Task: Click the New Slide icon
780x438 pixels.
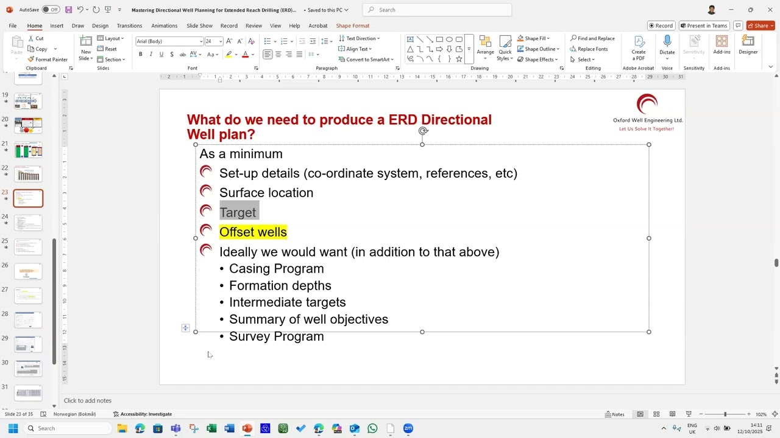Action: click(x=86, y=41)
